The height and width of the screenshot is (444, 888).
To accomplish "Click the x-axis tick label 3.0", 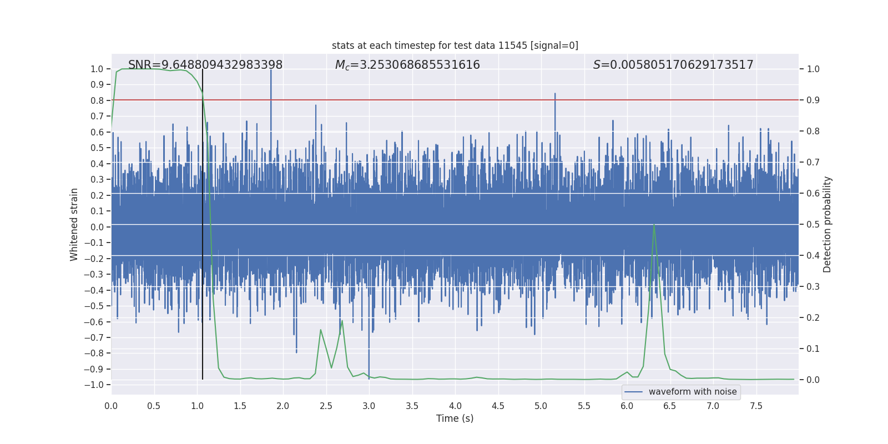I will click(369, 406).
